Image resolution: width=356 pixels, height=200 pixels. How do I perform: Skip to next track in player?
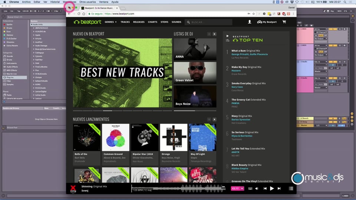point(279,189)
